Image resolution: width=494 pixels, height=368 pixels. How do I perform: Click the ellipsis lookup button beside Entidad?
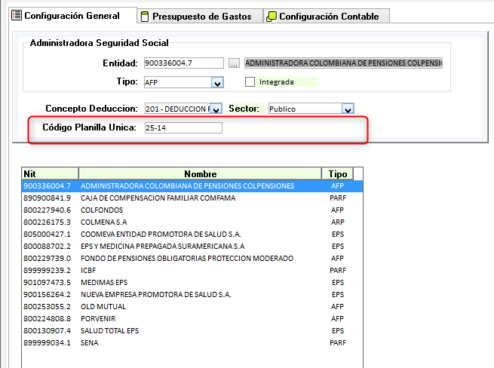235,63
